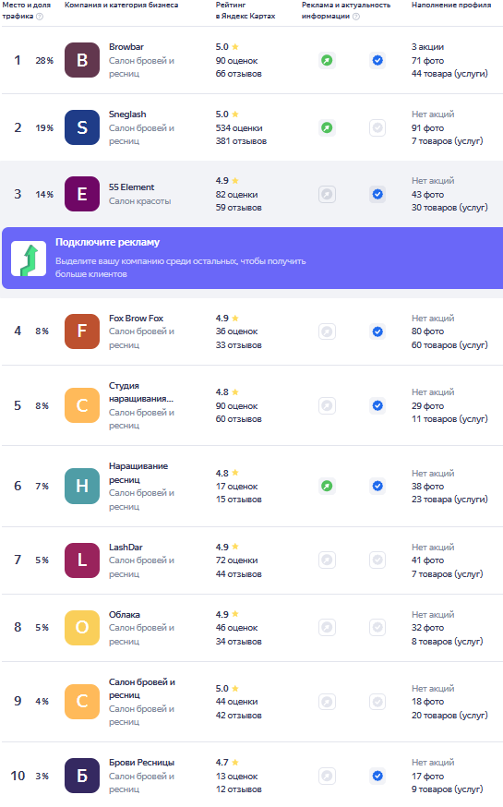Click the Sneglash avatar letter S
The image size is (503, 807).
(82, 127)
